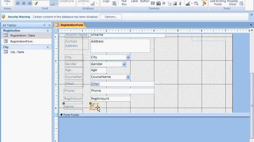Align text left in Font group

[18, 3]
